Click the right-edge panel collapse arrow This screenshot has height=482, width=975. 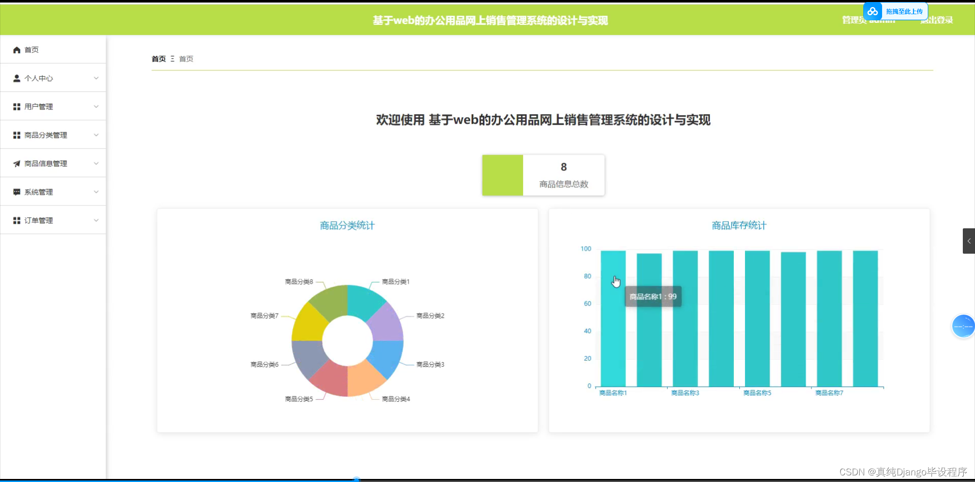pos(969,241)
